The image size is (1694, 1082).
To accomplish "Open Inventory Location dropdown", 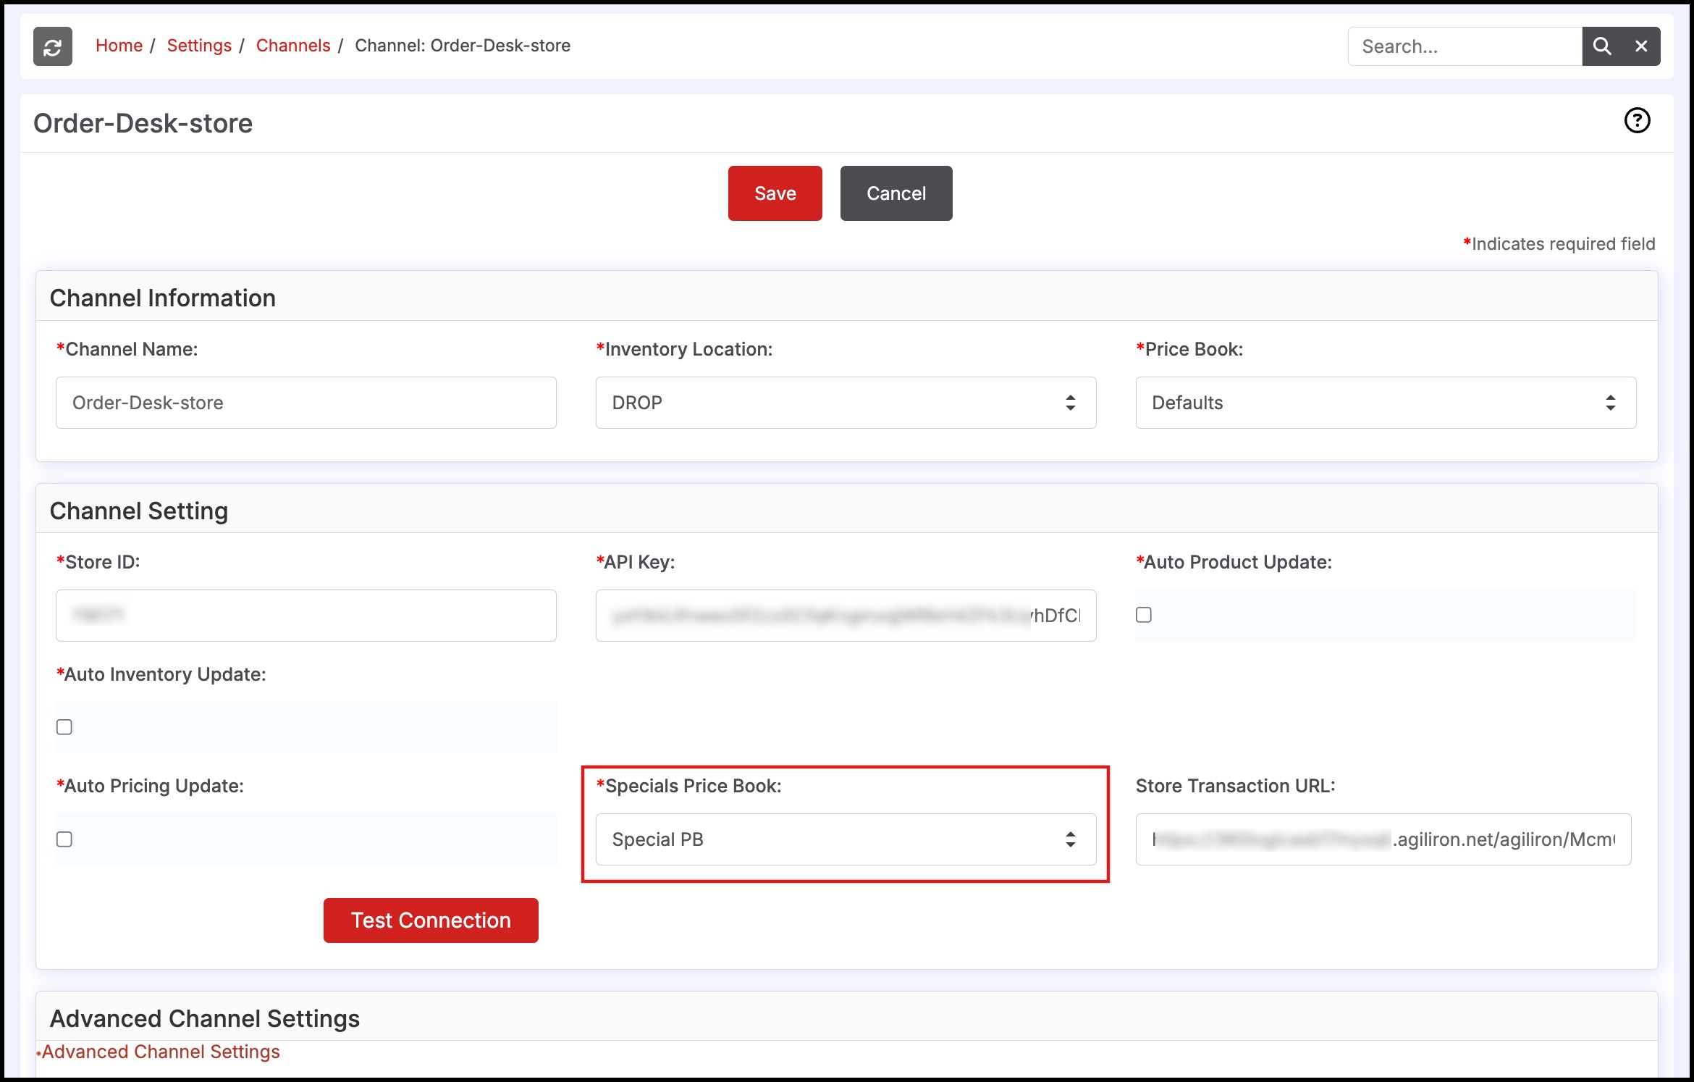I will click(846, 403).
